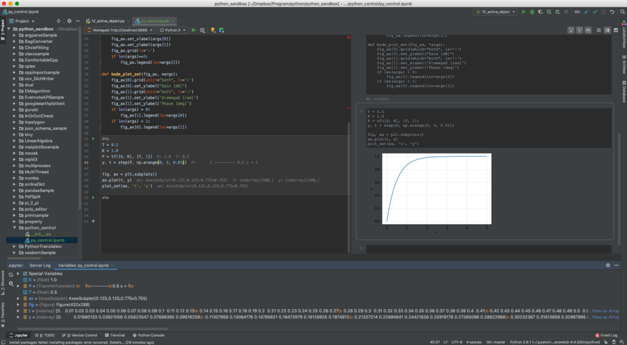The width and height of the screenshot is (627, 345).
Task: Show editor and preview split layout
Action: coord(607,30)
